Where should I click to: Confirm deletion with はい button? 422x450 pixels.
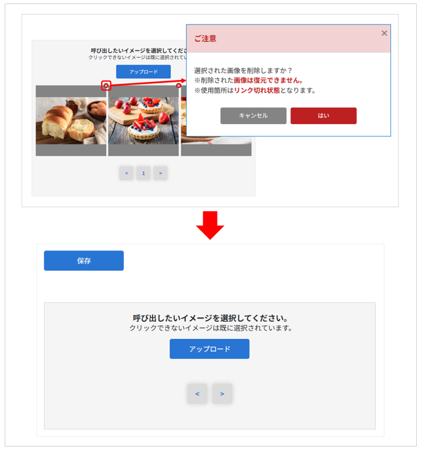coord(323,116)
